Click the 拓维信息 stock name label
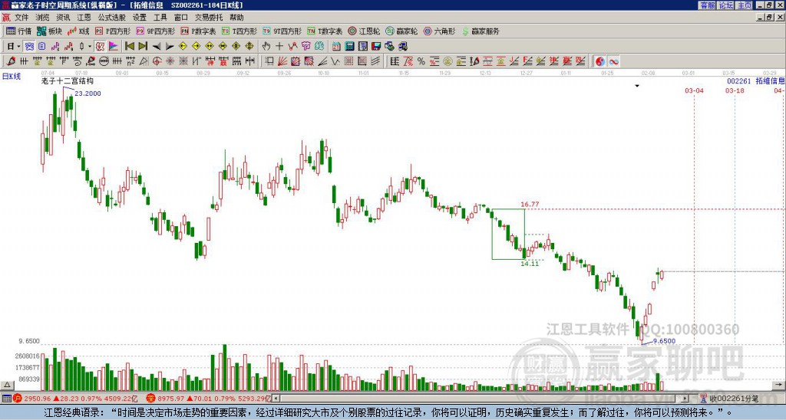Viewport: 786px width, 420px height. pyautogui.click(x=770, y=80)
